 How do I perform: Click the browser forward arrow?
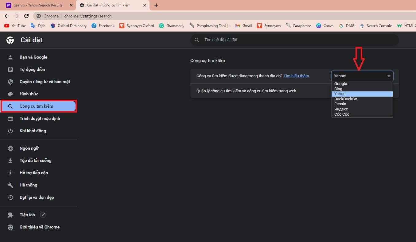pyautogui.click(x=17, y=16)
